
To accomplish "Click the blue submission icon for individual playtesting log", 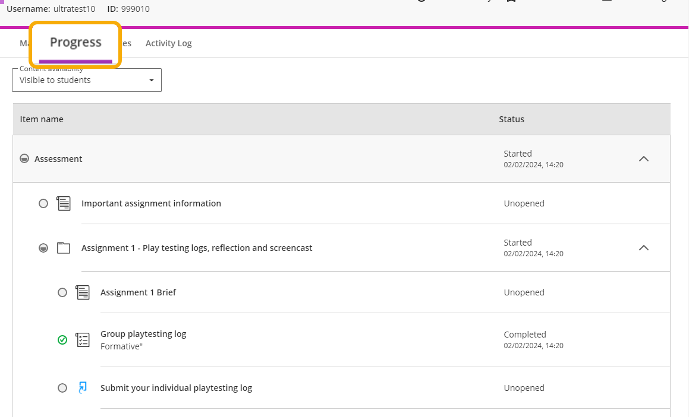I will pos(83,388).
